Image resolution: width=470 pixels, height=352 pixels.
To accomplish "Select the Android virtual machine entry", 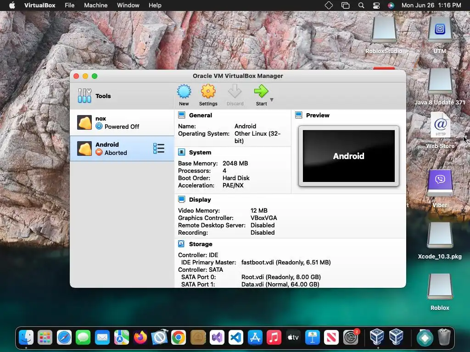I will (x=122, y=148).
